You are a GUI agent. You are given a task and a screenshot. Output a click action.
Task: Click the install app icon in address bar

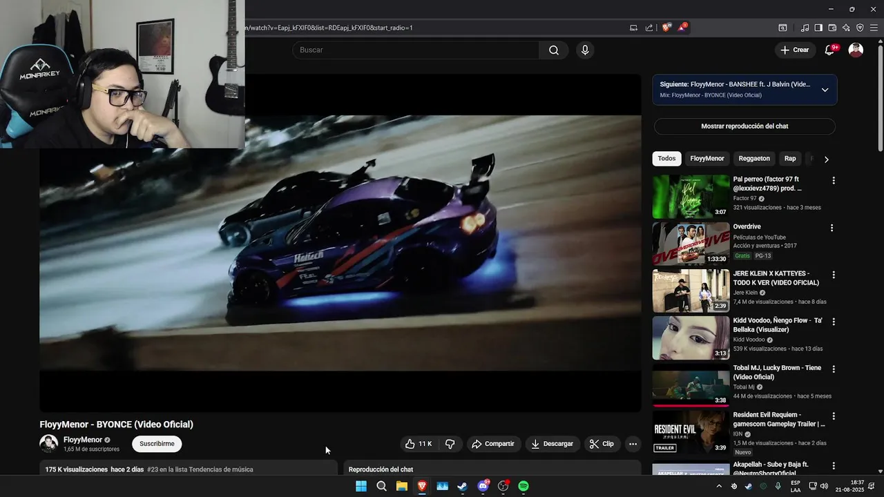click(x=633, y=28)
